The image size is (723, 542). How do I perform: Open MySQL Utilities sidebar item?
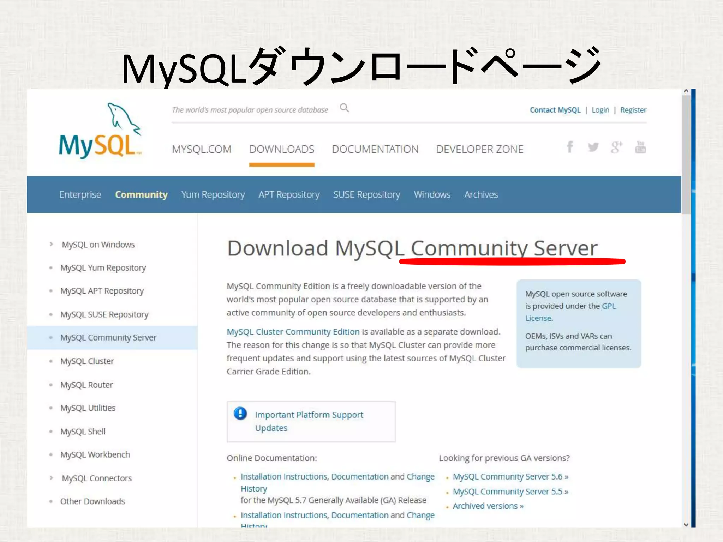coord(88,408)
